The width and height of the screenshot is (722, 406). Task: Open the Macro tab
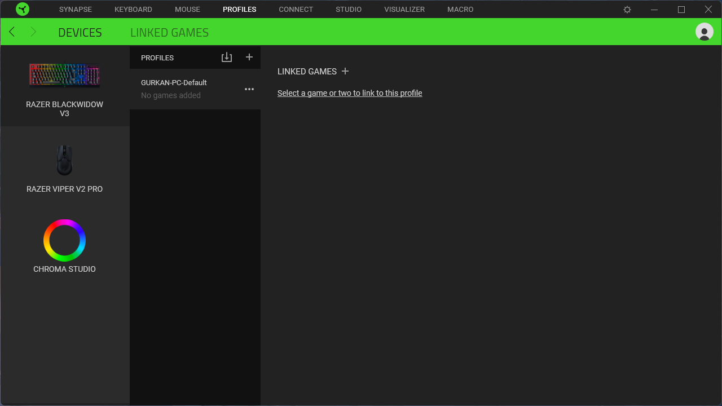(x=460, y=10)
